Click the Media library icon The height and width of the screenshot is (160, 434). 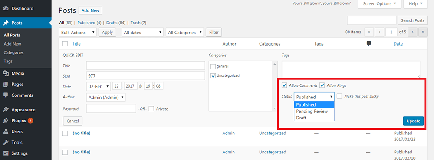6,74
